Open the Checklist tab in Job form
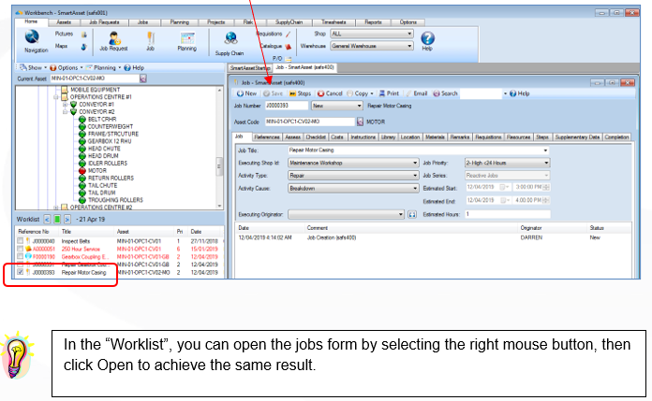Image resolution: width=652 pixels, height=401 pixels. click(316, 137)
